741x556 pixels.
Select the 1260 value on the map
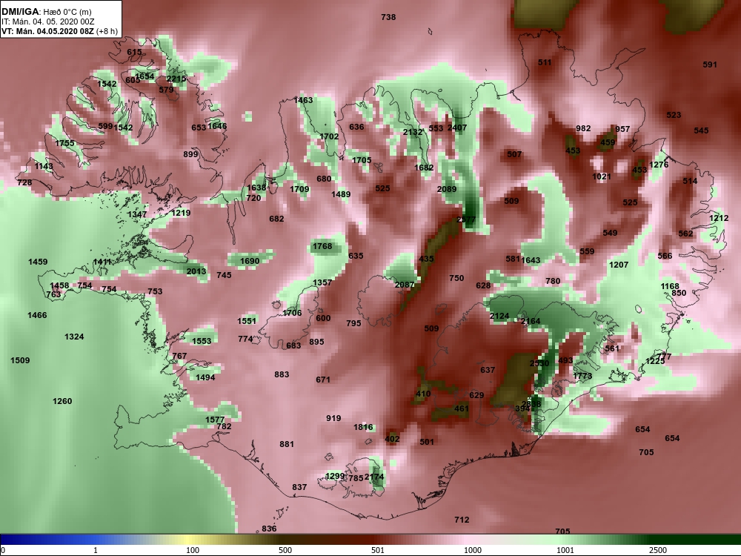click(62, 401)
